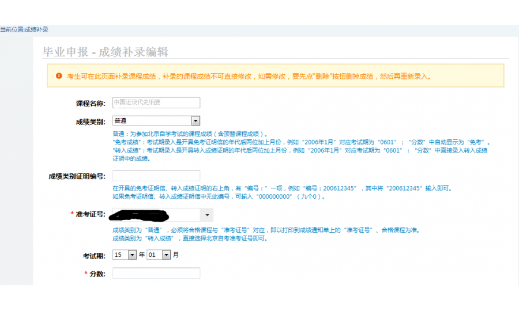
Task: Click the help line starting "转入成绩"：考试期
Action: (300, 154)
